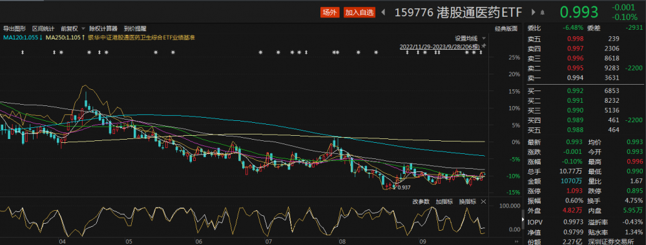
Task: Set a 到价提醒 price reminder
Action: tap(135, 28)
